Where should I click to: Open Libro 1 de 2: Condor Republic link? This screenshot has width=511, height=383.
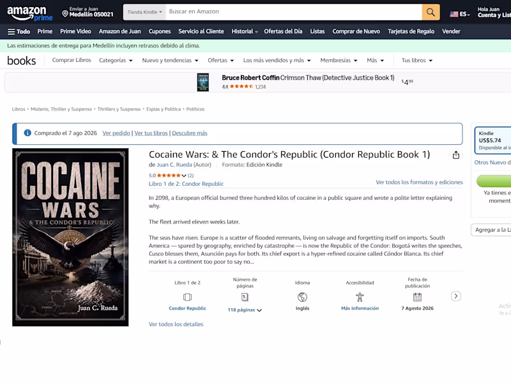tap(186, 184)
